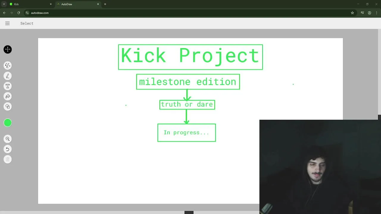The image size is (381, 214).
Task: Select the Fill bucket tool
Action: coord(8,96)
